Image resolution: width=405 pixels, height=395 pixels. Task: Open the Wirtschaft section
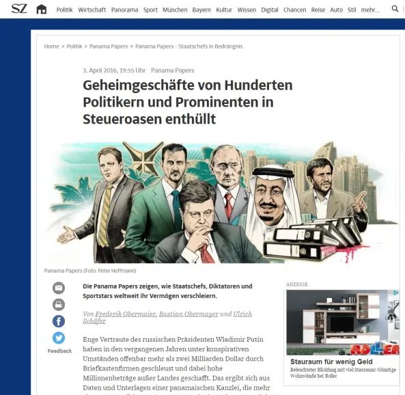point(92,10)
